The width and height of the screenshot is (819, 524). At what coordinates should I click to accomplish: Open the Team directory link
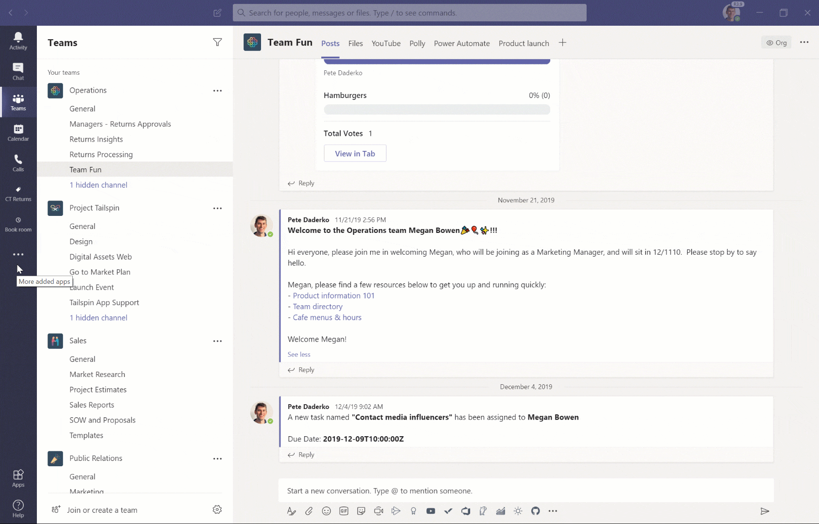pos(318,307)
